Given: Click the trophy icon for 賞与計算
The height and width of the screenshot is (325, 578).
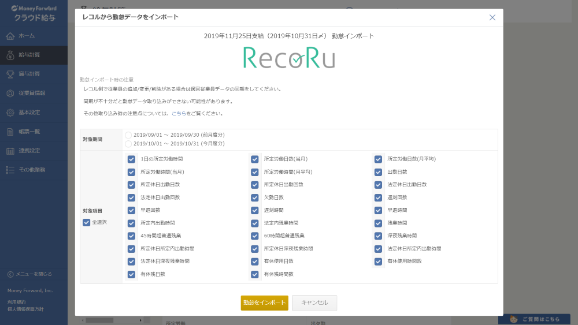Looking at the screenshot, I should [10, 74].
